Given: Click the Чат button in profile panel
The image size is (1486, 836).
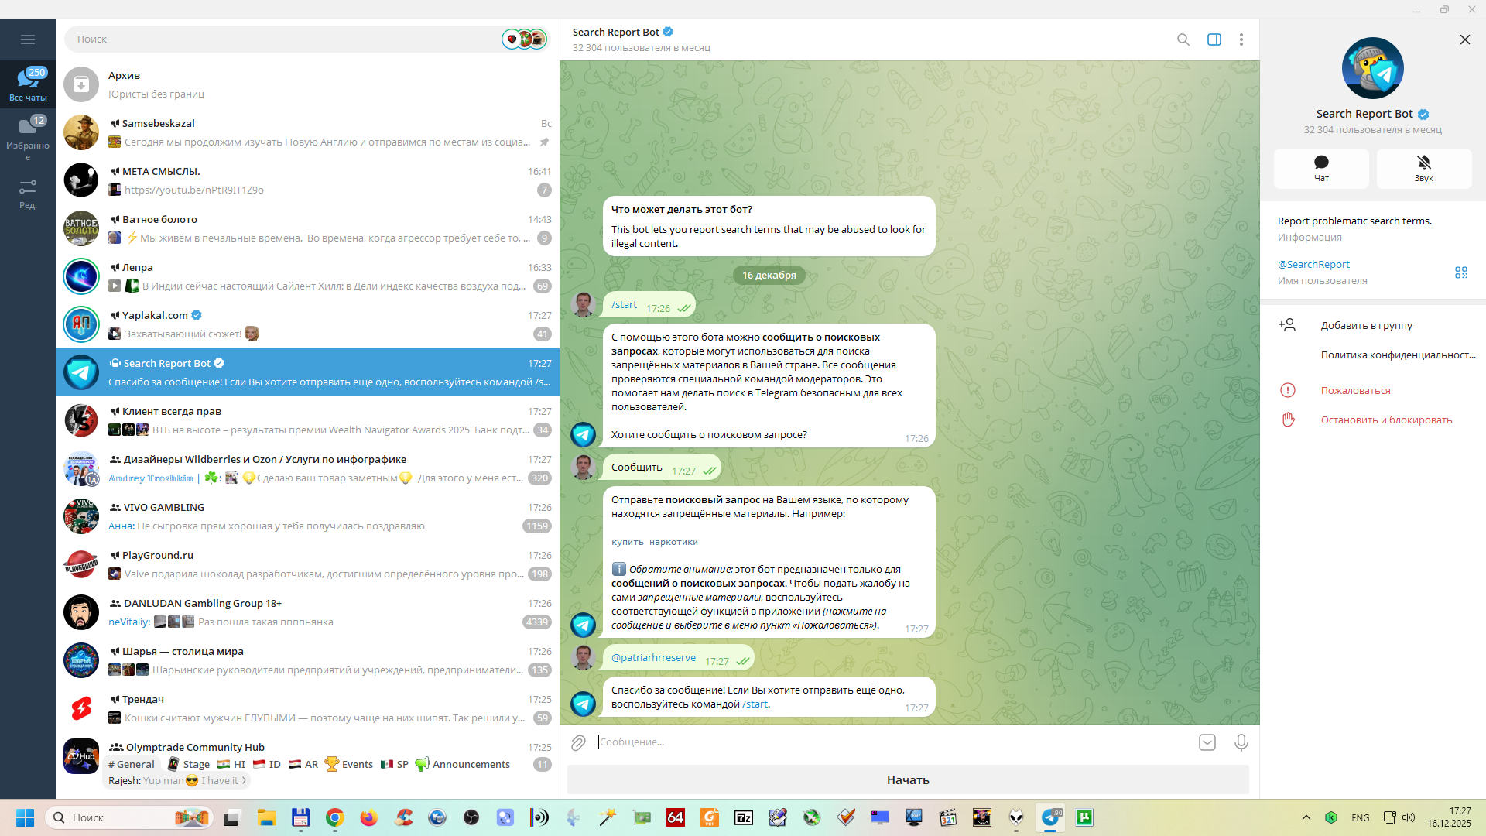Looking at the screenshot, I should tap(1320, 168).
